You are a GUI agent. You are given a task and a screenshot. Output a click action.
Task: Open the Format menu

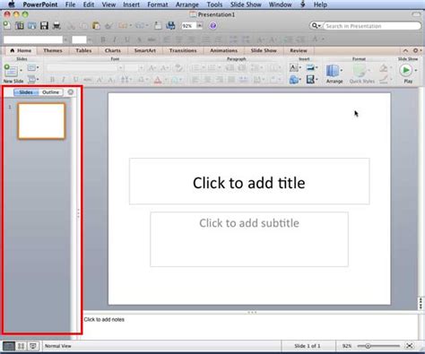(158, 4)
